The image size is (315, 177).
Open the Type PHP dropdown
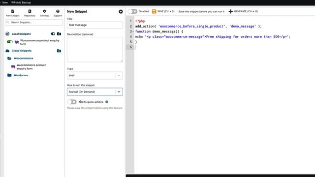[x=95, y=75]
